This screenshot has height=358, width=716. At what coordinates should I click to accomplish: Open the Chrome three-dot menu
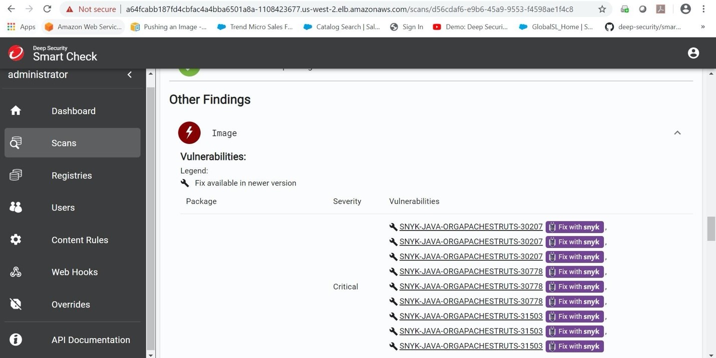(703, 9)
